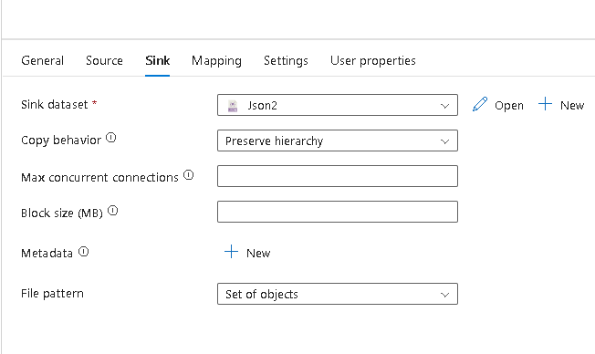
Task: Click the Block size (MB) label
Action: (x=62, y=213)
